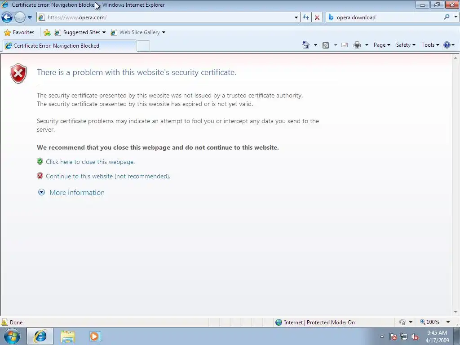Click the Home page icon

[x=305, y=45]
